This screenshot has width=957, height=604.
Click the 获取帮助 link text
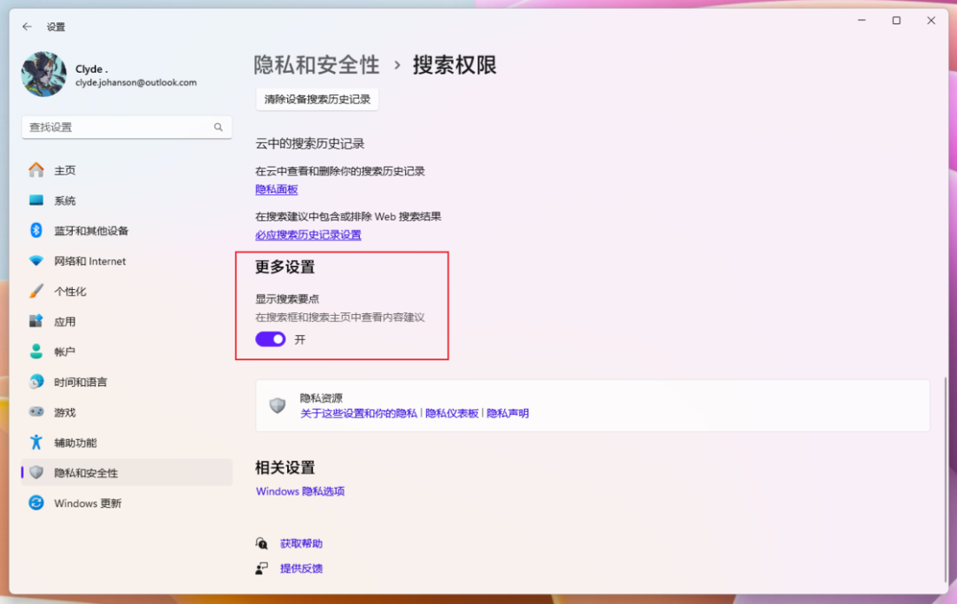pos(301,544)
